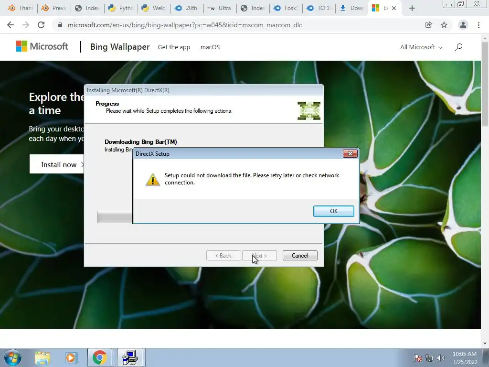
Task: Click the DirectX logo in installer header
Action: coord(309,111)
